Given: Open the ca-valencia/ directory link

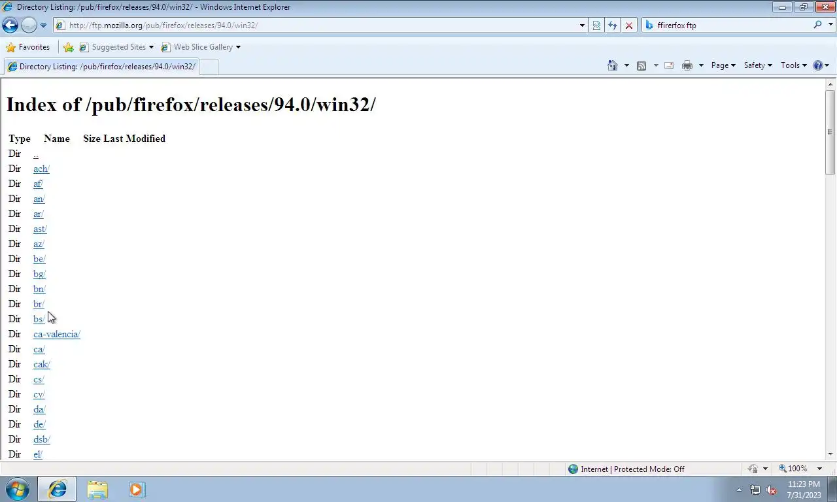Looking at the screenshot, I should click(57, 335).
